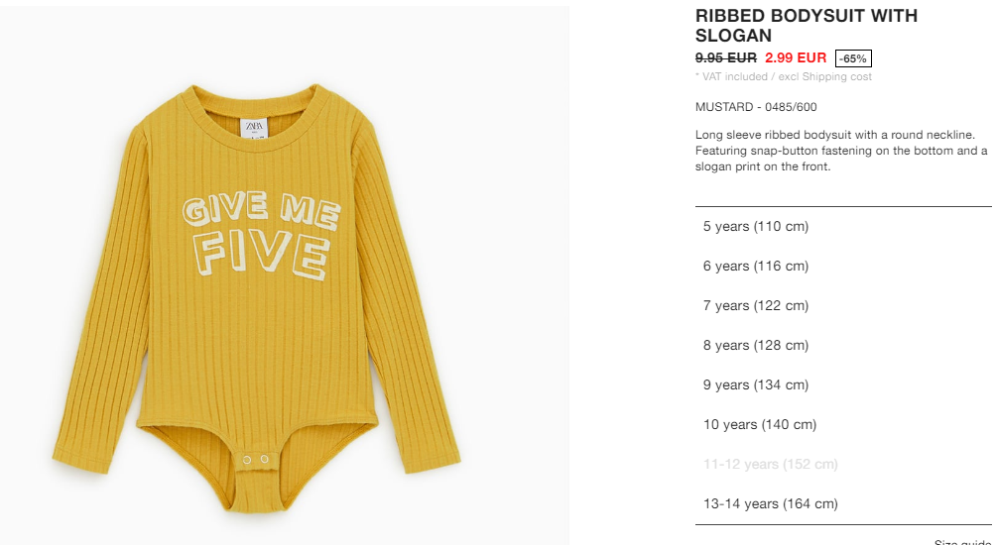This screenshot has height=545, width=995.
Task: Click the crossed-out 9.95 EUR price
Action: tap(726, 57)
